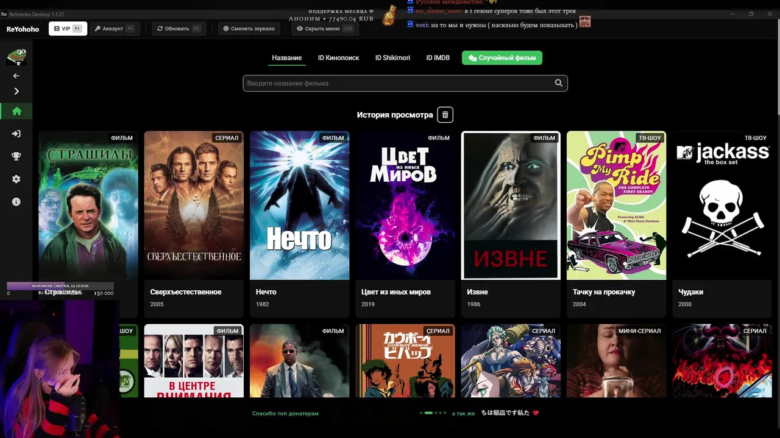The height and width of the screenshot is (438, 780).
Task: Open the Jackass box set poster
Action: click(x=722, y=206)
